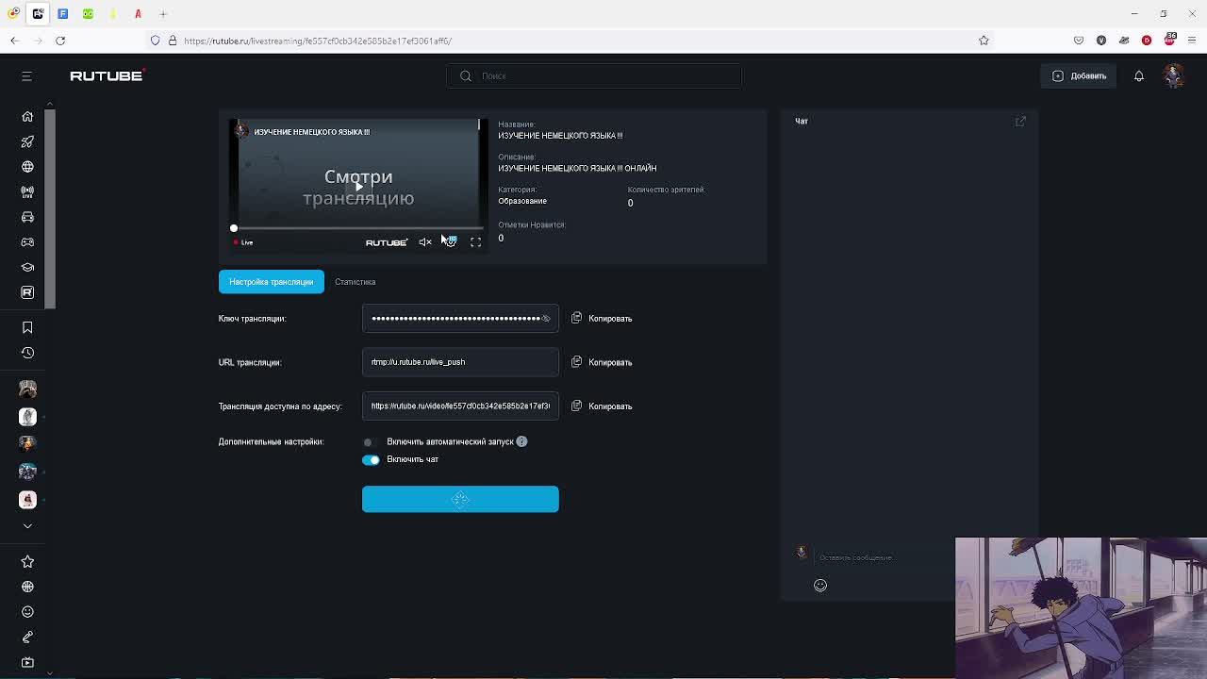
Task: Click the URL трансляции field
Action: (460, 362)
